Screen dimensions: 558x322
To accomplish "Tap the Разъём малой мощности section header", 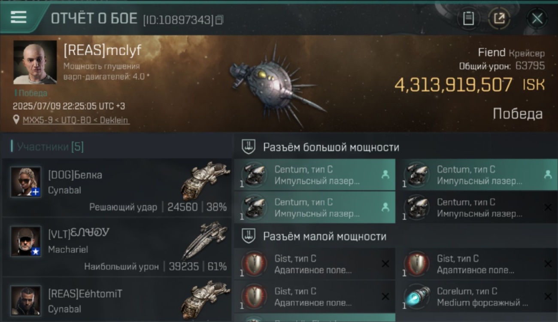I will pos(324,237).
